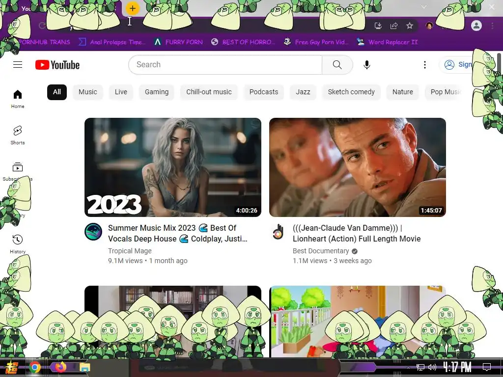The height and width of the screenshot is (377, 503).
Task: Open BEST OF HORRO... bookmark
Action: tap(243, 42)
